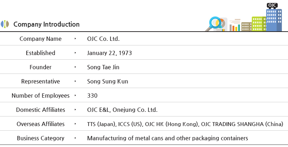Click the employee count 330

(92, 96)
